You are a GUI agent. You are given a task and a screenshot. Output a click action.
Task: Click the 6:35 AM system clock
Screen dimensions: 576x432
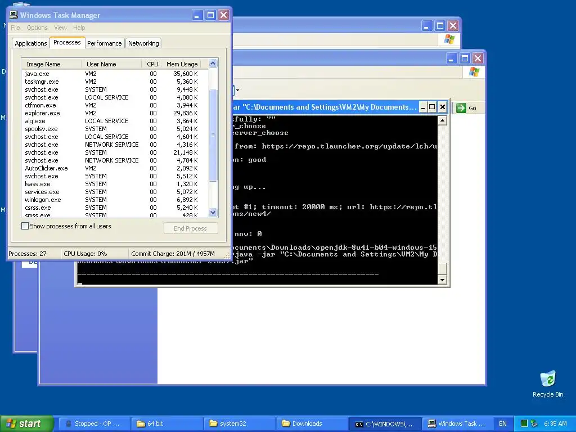555,424
